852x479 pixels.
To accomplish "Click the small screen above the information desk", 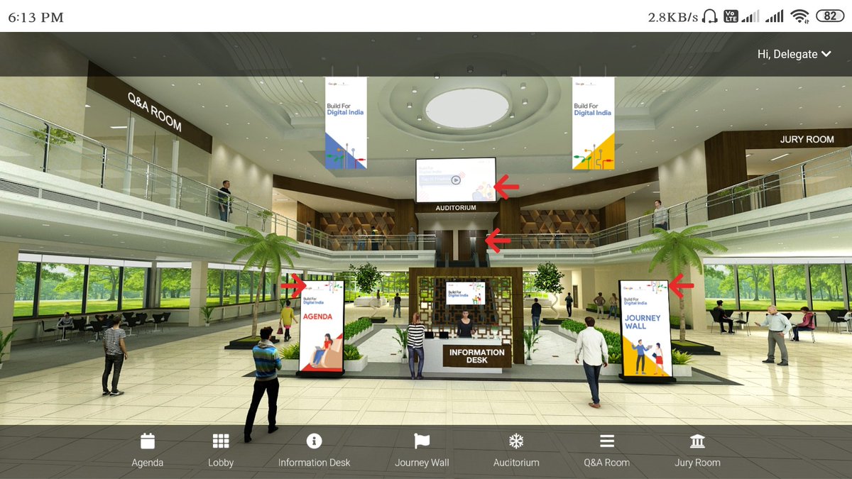I will click(x=465, y=293).
